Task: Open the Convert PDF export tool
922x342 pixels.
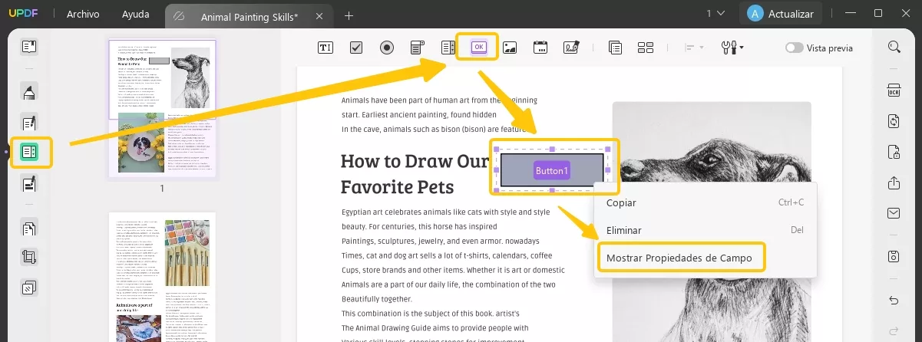Action: [894, 121]
